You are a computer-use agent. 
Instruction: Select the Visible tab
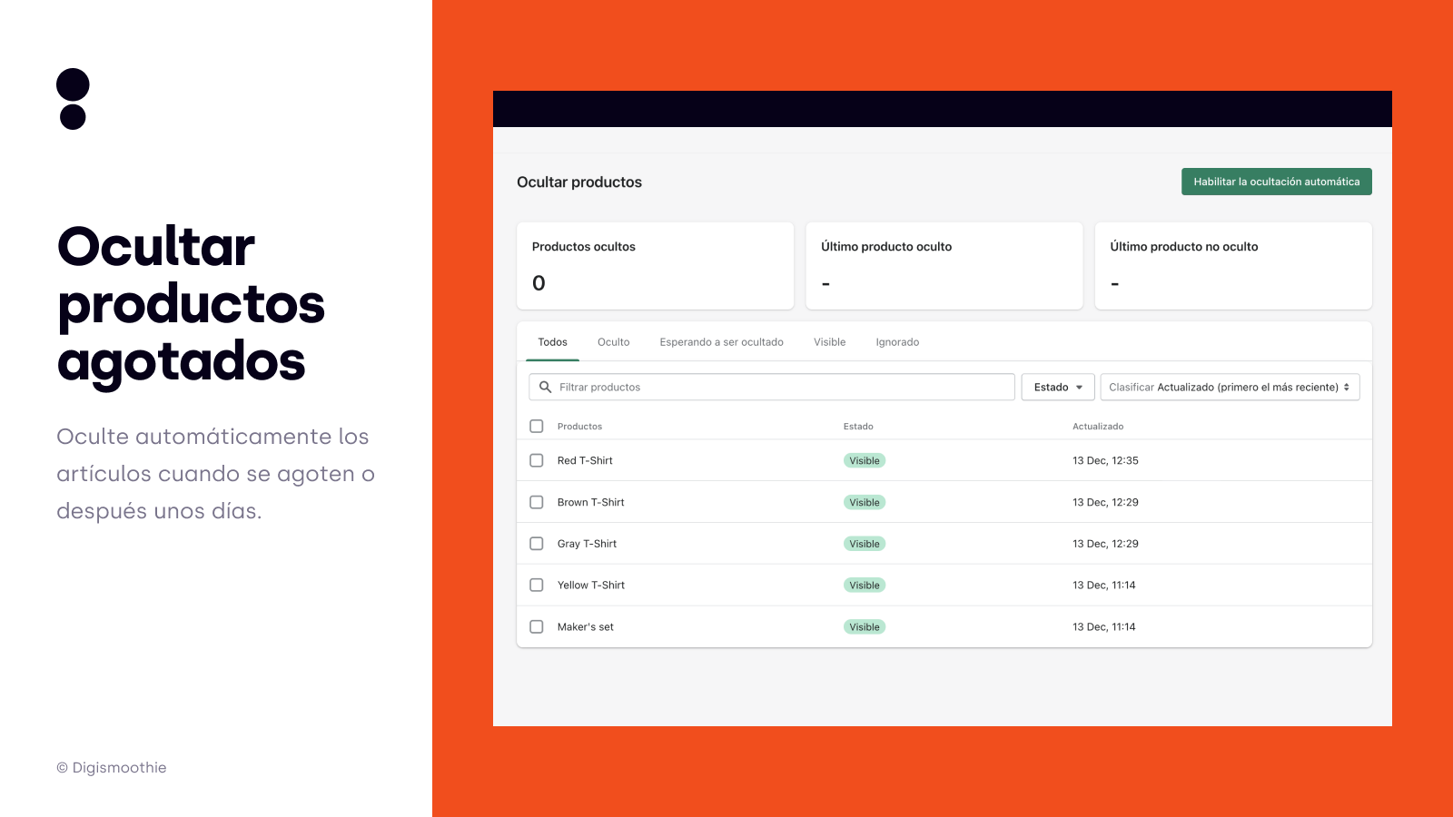pyautogui.click(x=830, y=342)
